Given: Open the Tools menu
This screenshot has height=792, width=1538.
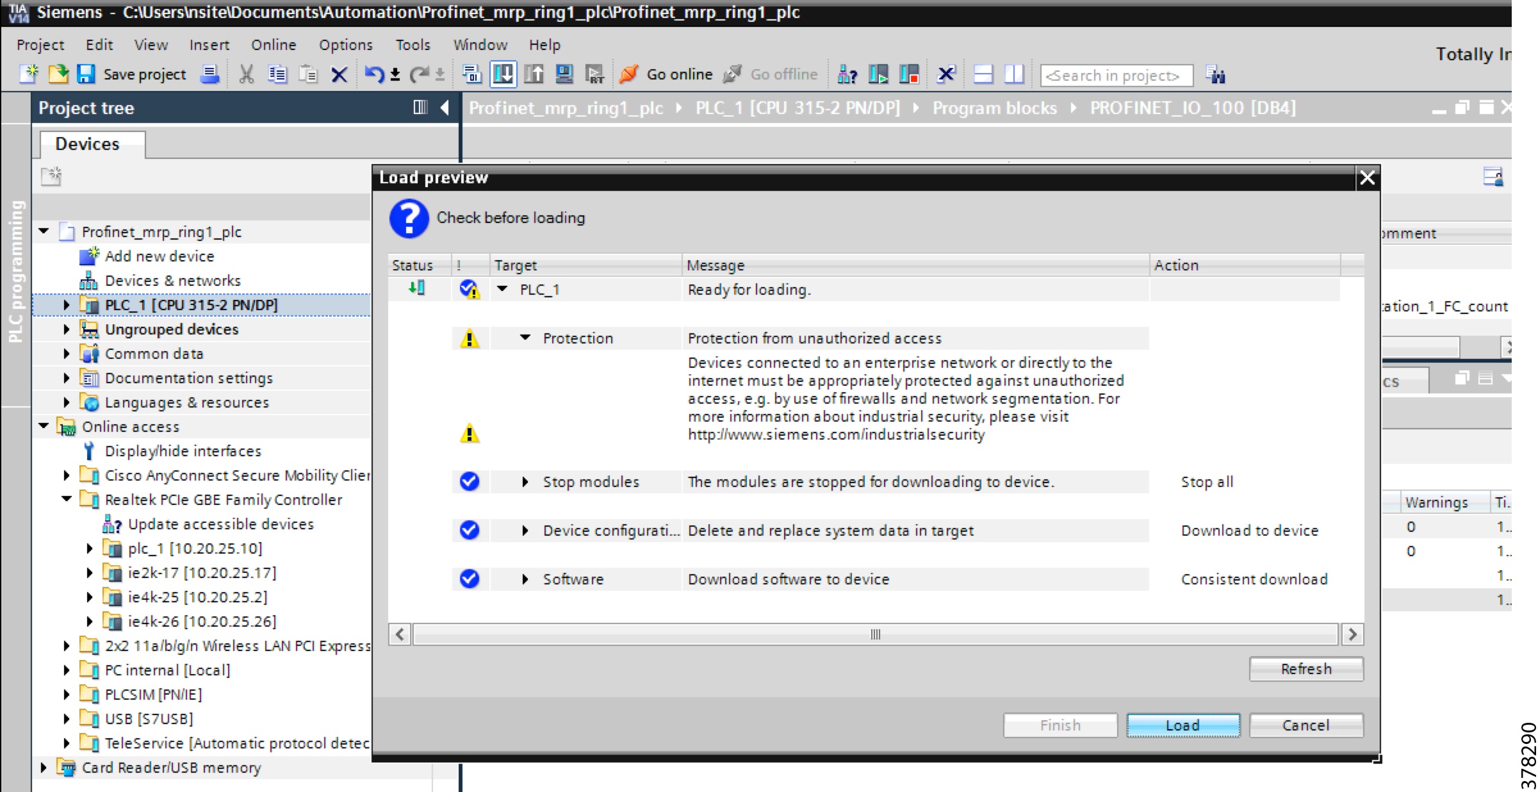Looking at the screenshot, I should [413, 45].
